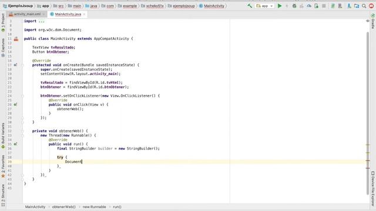376x211 pixels.
Task: Click Attach debugger to Android process icon
Action: click(x=317, y=6)
